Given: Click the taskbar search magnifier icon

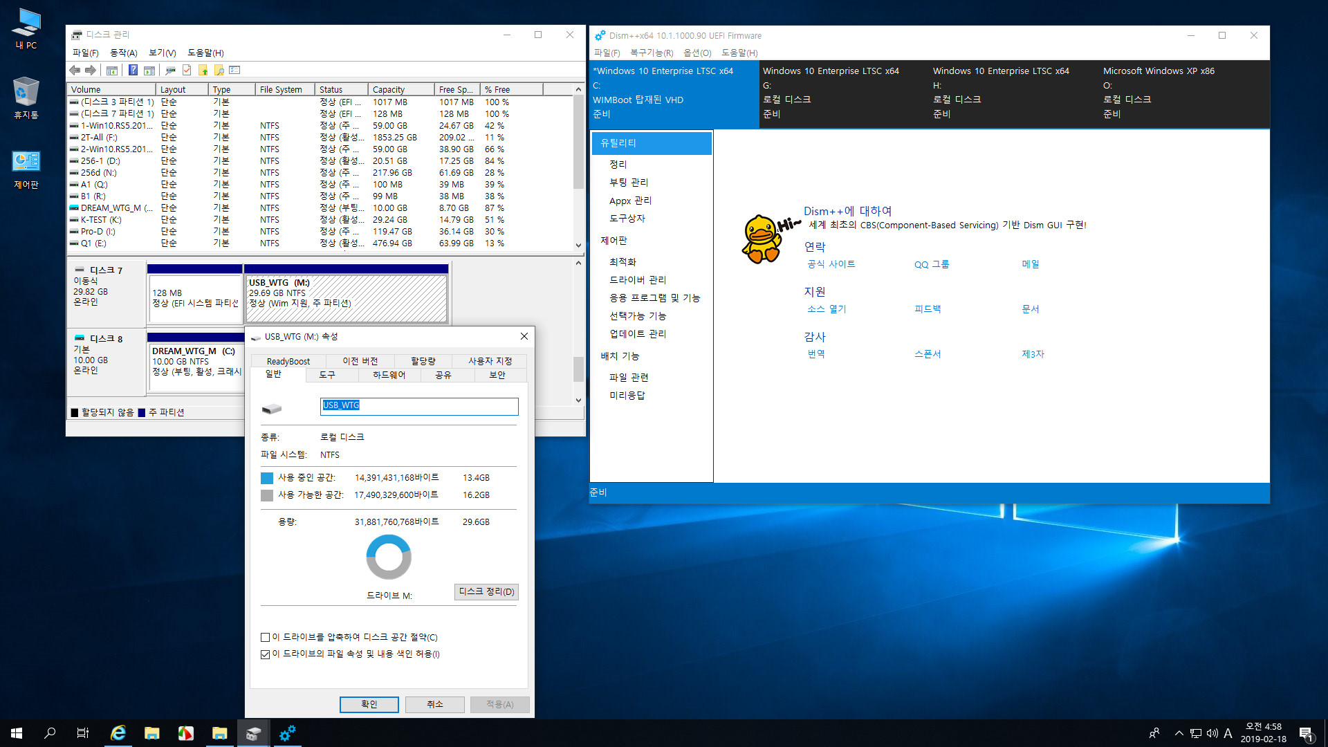Looking at the screenshot, I should click(x=50, y=733).
